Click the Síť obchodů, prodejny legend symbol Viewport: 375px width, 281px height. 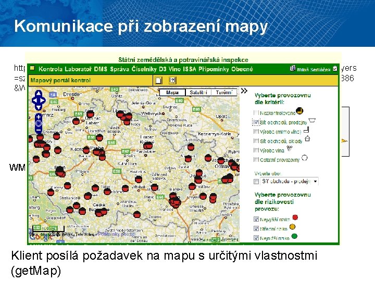[312, 120]
